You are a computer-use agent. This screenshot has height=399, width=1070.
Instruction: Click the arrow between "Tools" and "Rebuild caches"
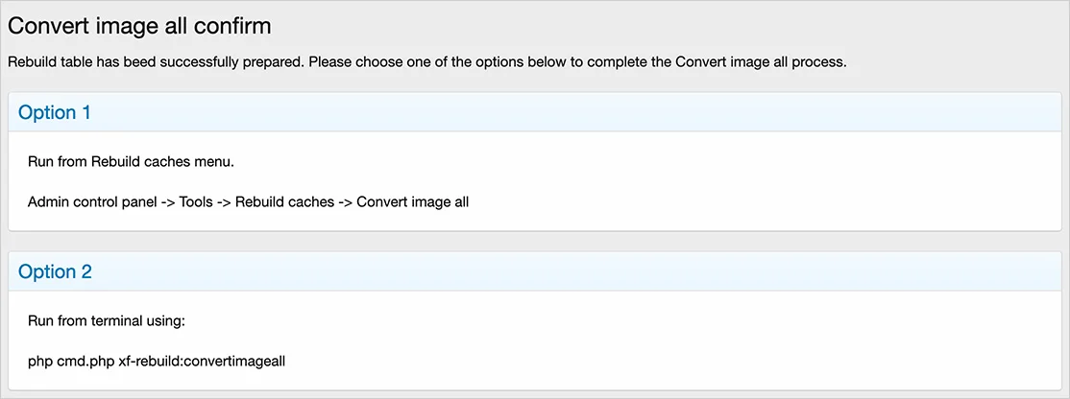tap(224, 202)
